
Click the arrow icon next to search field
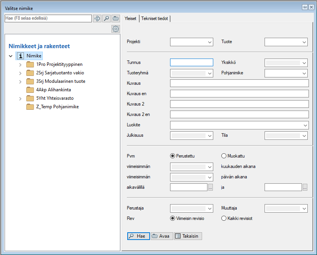97,18
